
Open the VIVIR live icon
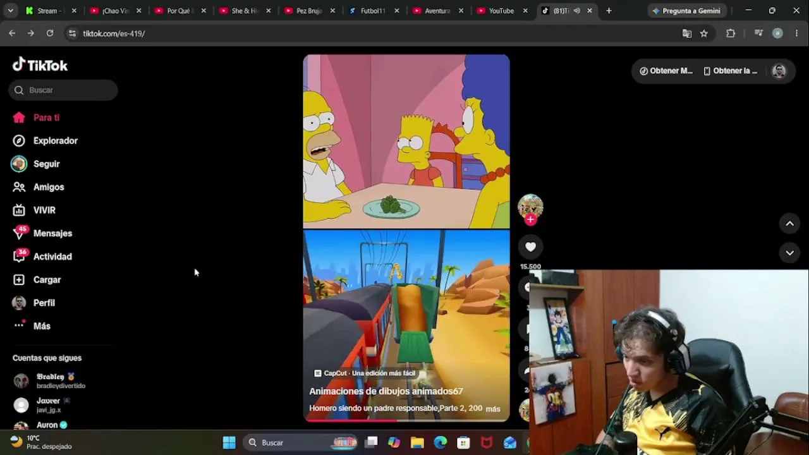point(19,210)
